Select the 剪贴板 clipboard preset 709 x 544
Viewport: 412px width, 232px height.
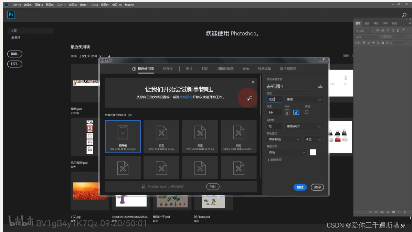coord(123,136)
